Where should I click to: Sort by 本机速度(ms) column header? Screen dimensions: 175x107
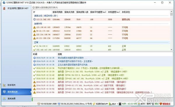pos(114,12)
